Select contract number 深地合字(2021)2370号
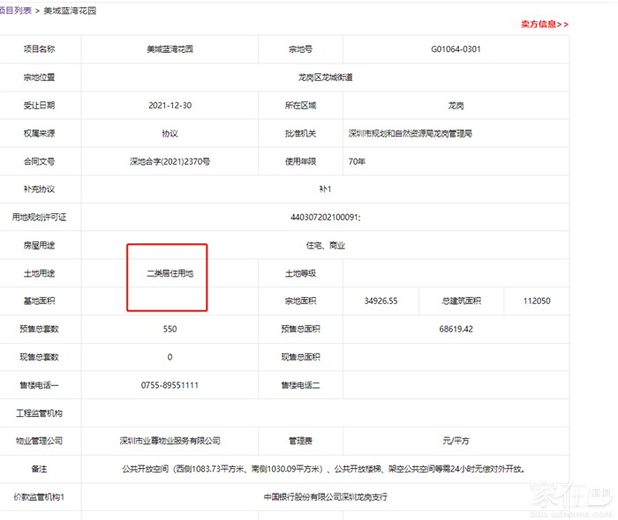 click(x=170, y=161)
